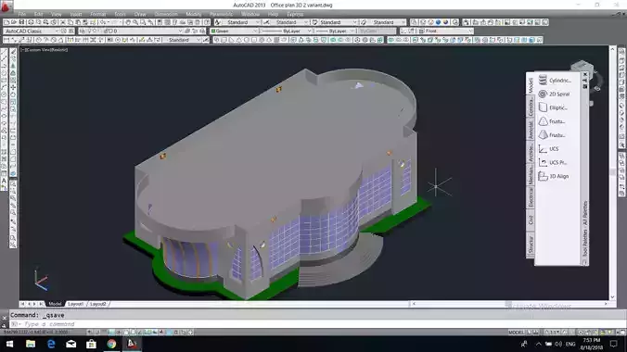Viewport: 627px width, 352px height.
Task: Select the Erase modify tool
Action: coord(13,52)
